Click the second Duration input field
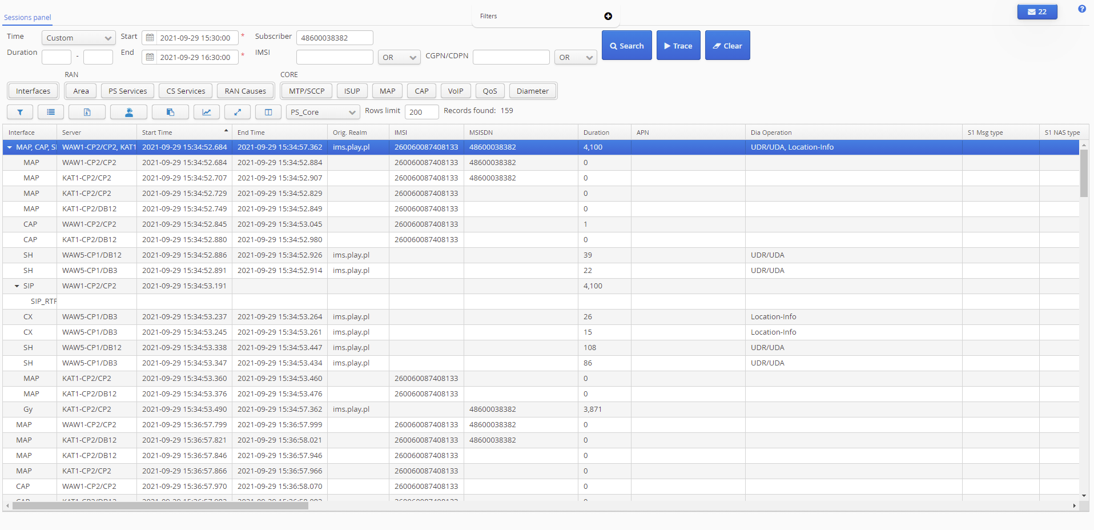Screen dimensions: 1094x530 98,57
